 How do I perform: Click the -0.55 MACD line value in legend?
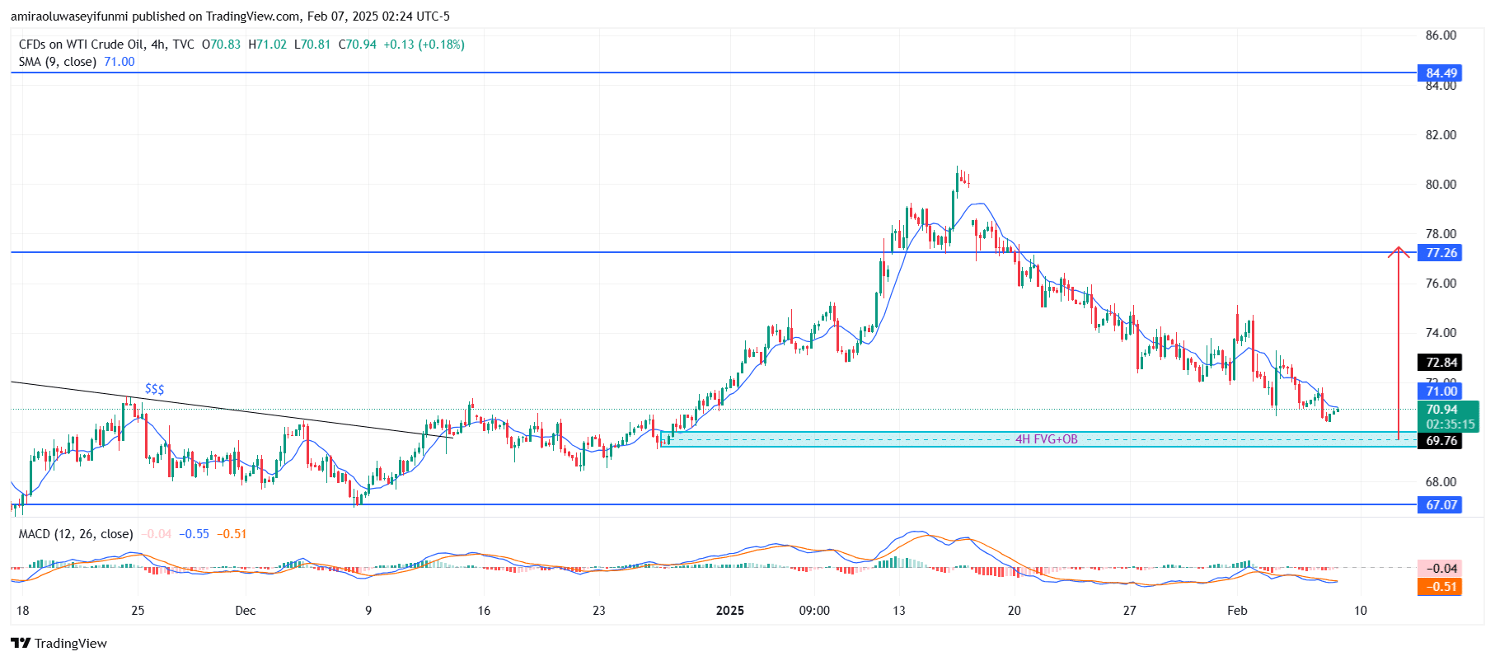(x=194, y=534)
